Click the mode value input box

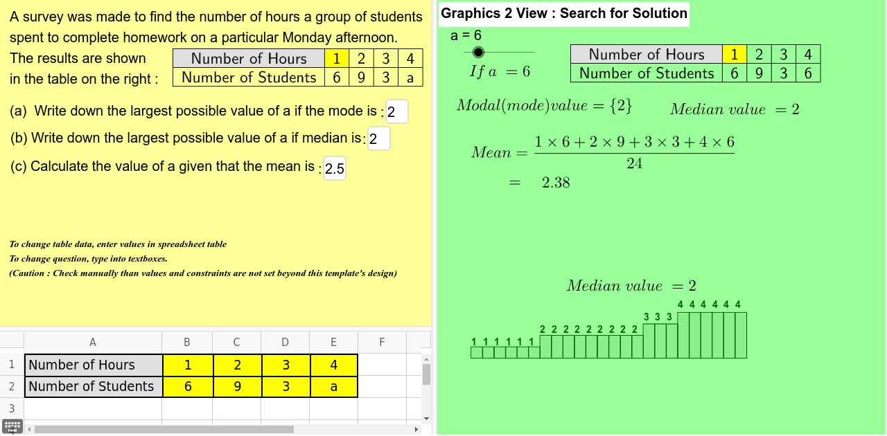tap(397, 111)
